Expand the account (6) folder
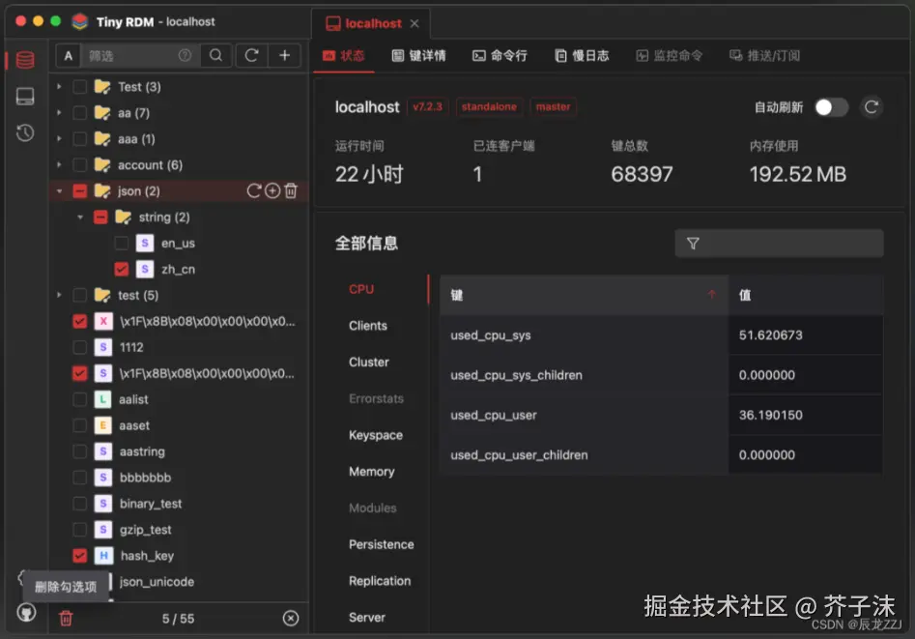 tap(59, 165)
